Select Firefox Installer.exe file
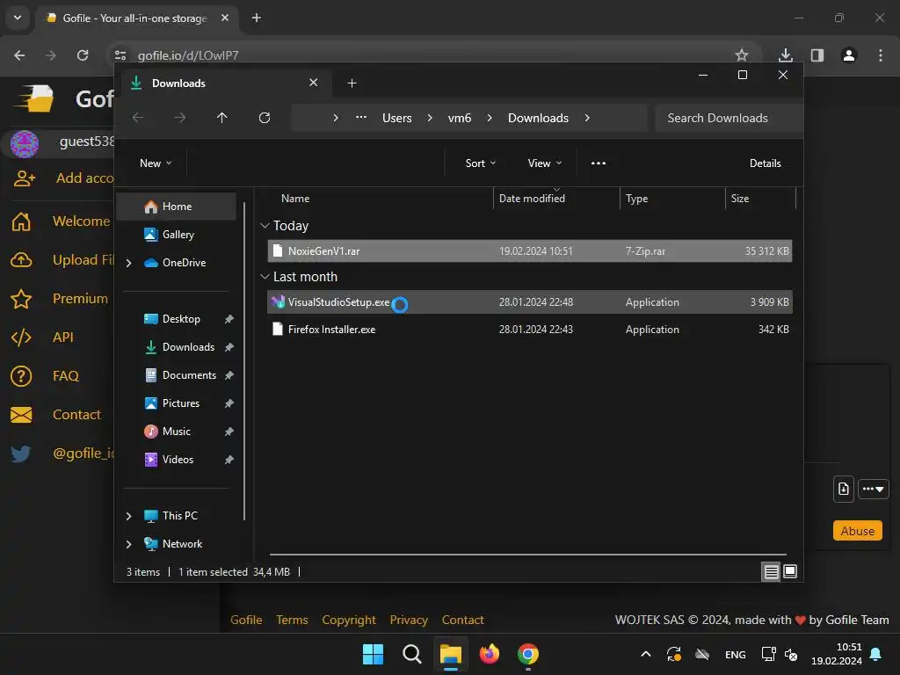This screenshot has width=900, height=675. pos(529,330)
